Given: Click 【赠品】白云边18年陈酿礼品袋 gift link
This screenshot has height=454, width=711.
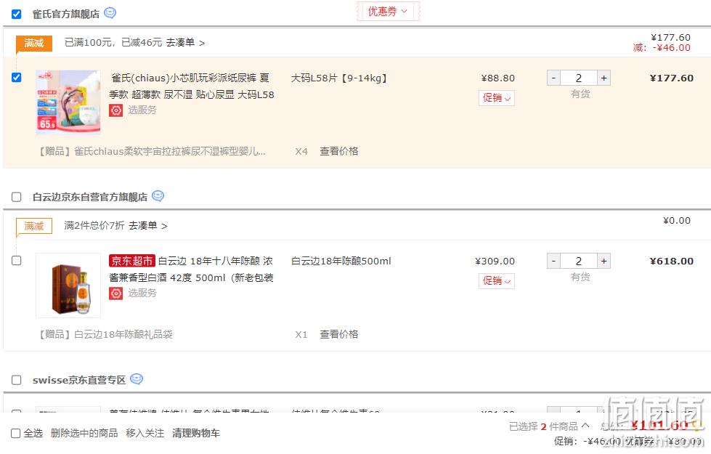Looking at the screenshot, I should coord(105,334).
